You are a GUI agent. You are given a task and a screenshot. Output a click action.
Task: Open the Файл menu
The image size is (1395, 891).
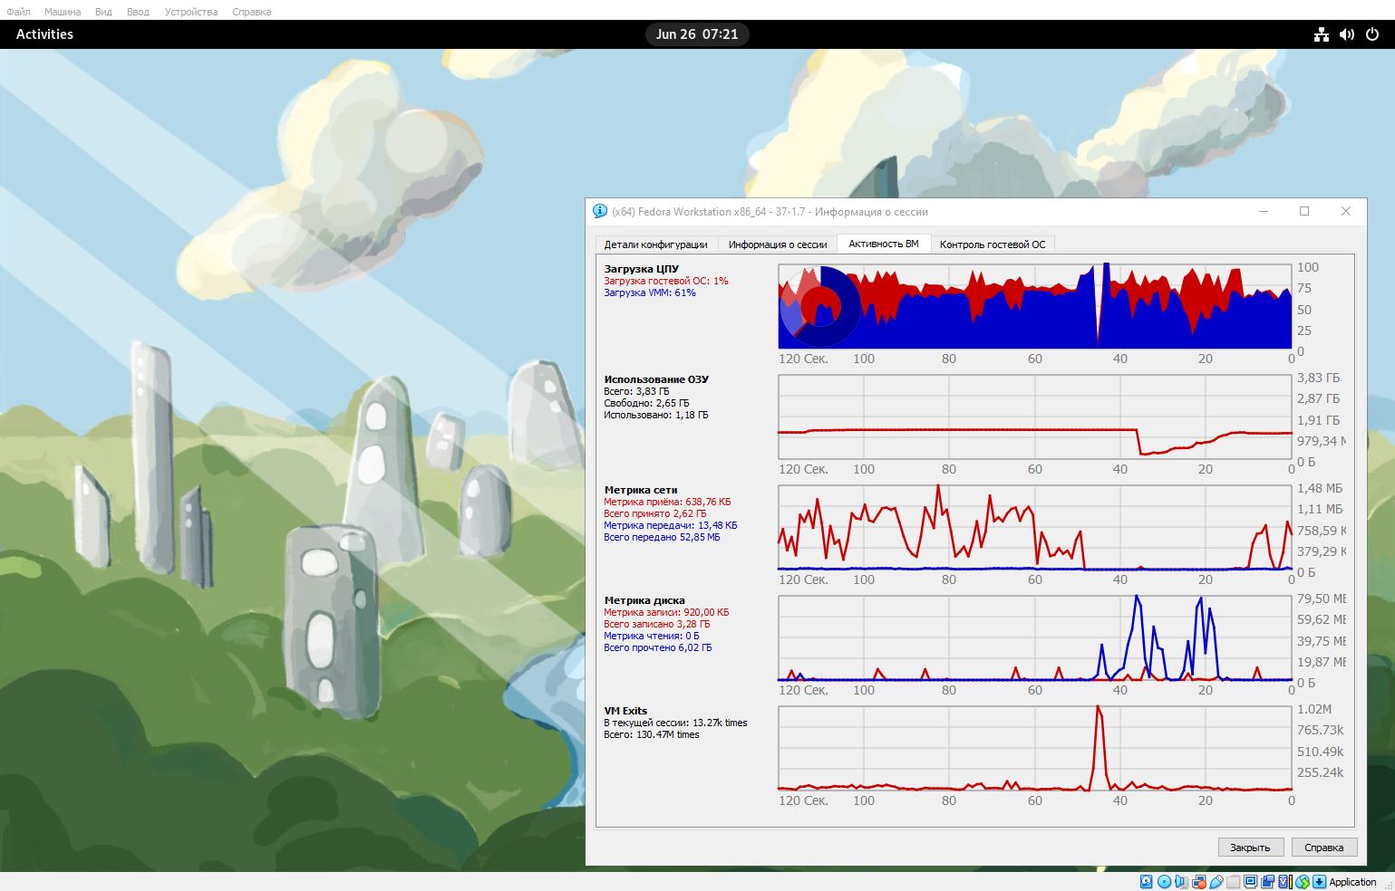click(x=18, y=12)
